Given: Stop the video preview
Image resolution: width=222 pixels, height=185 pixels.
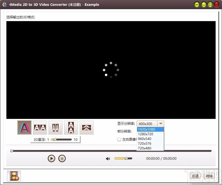Looking at the screenshot, I should pos(62,158).
